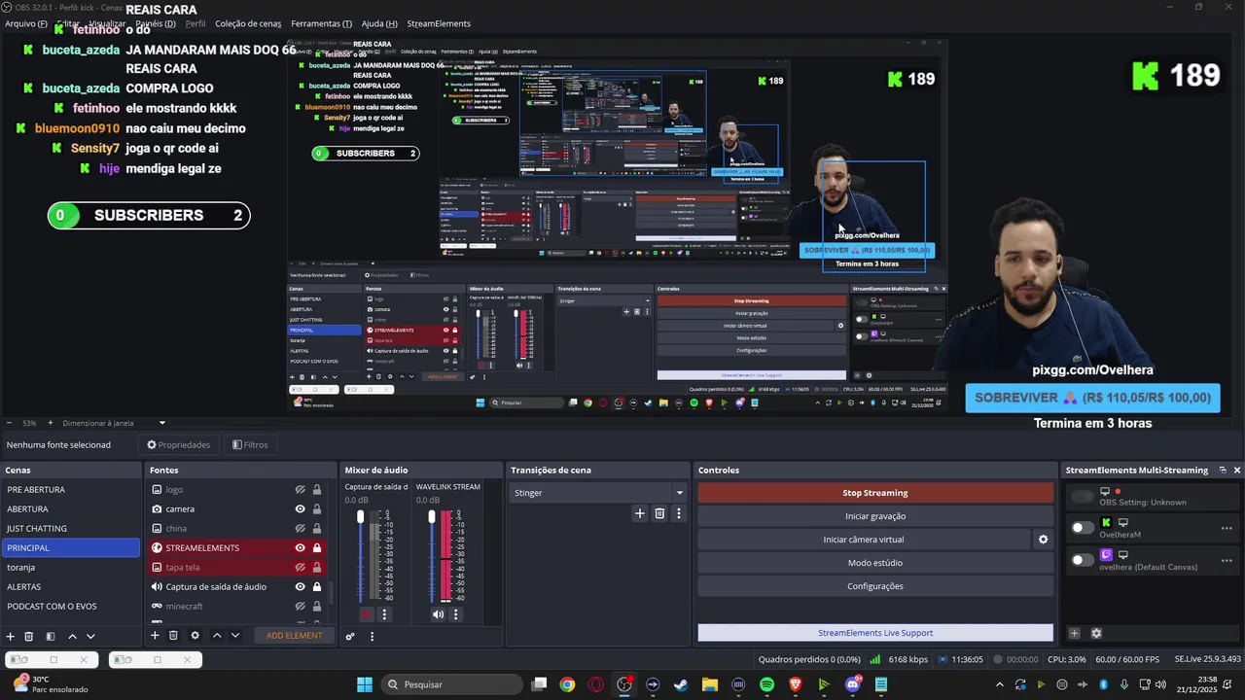Screen dimensions: 1245x700
Task: Mute the WAVELINK STREAM audio channel
Action: click(x=438, y=614)
